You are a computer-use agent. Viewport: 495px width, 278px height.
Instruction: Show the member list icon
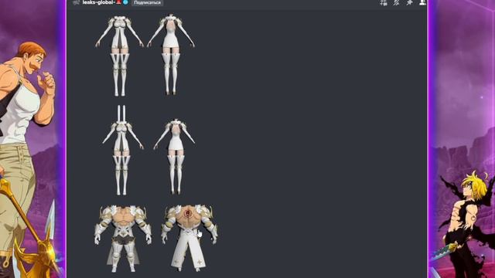[x=422, y=2]
